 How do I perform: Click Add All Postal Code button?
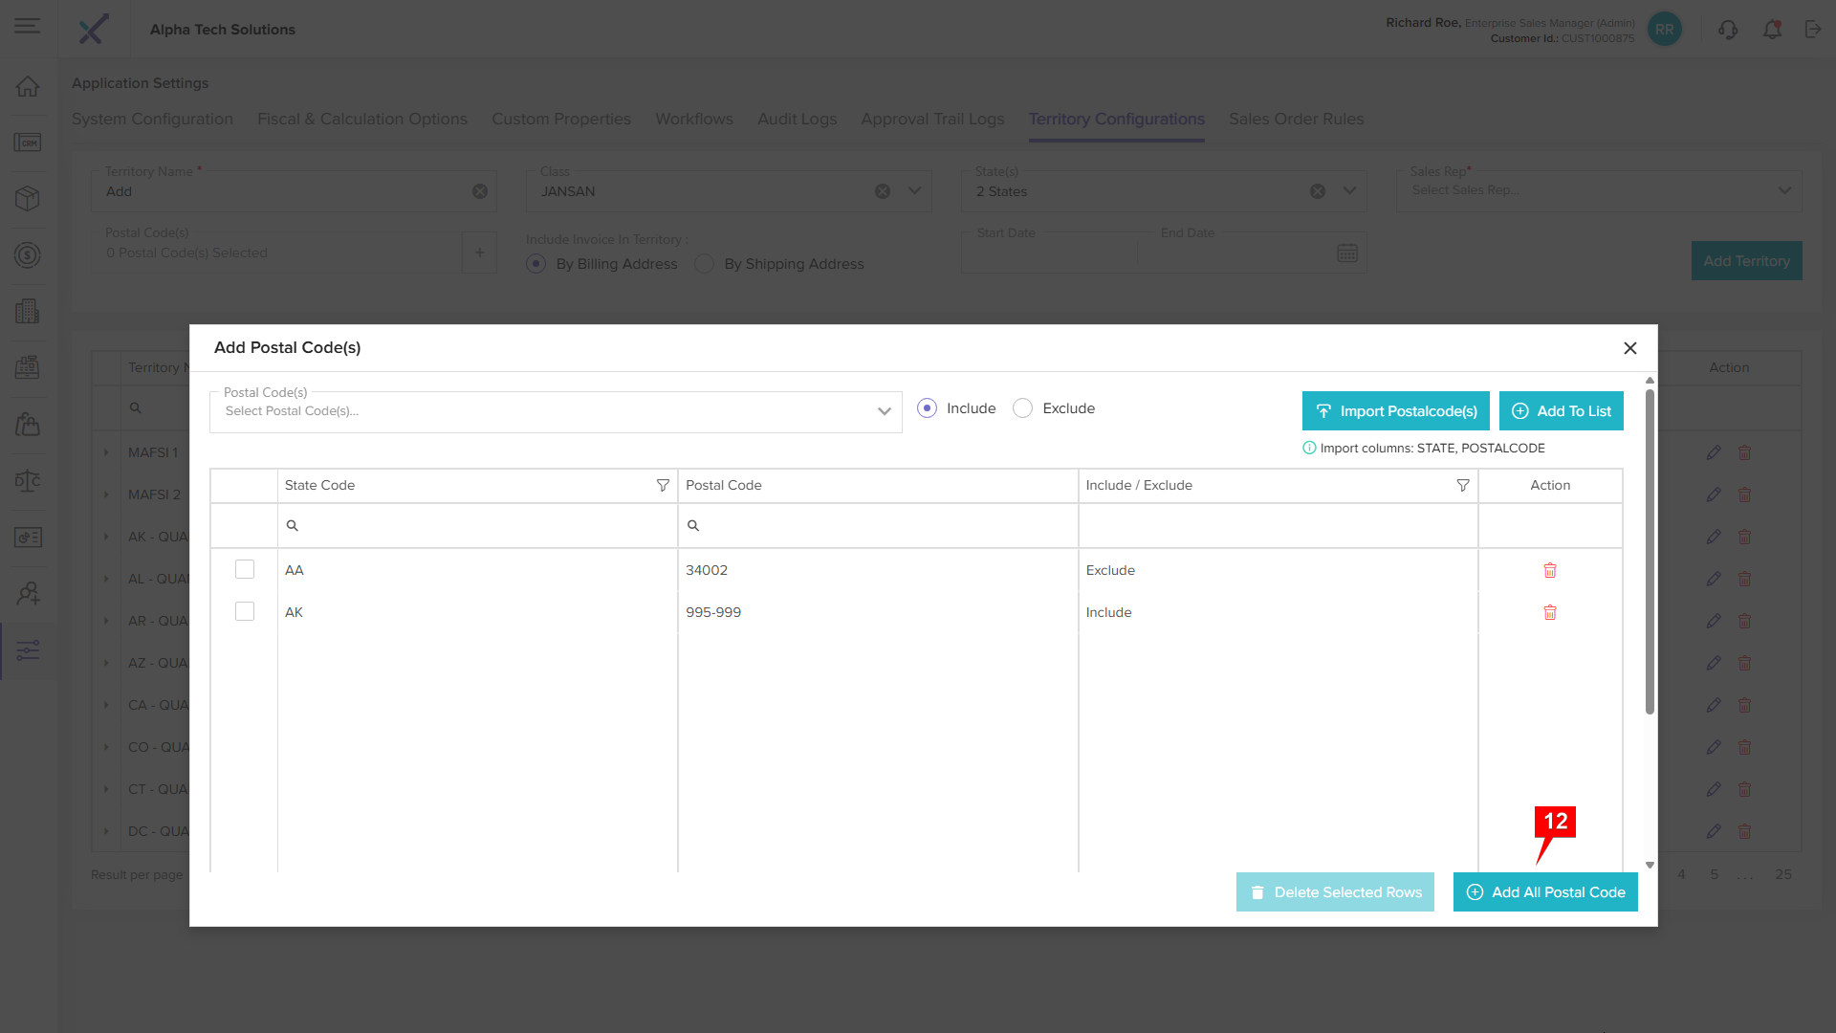[1545, 892]
